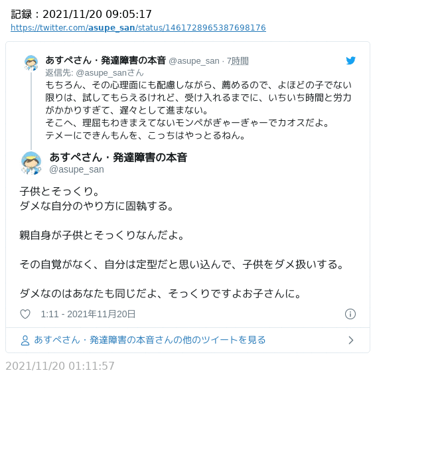
Task: Click the 1:11 - 2021年11月20日 tweet date
Action: [88, 314]
